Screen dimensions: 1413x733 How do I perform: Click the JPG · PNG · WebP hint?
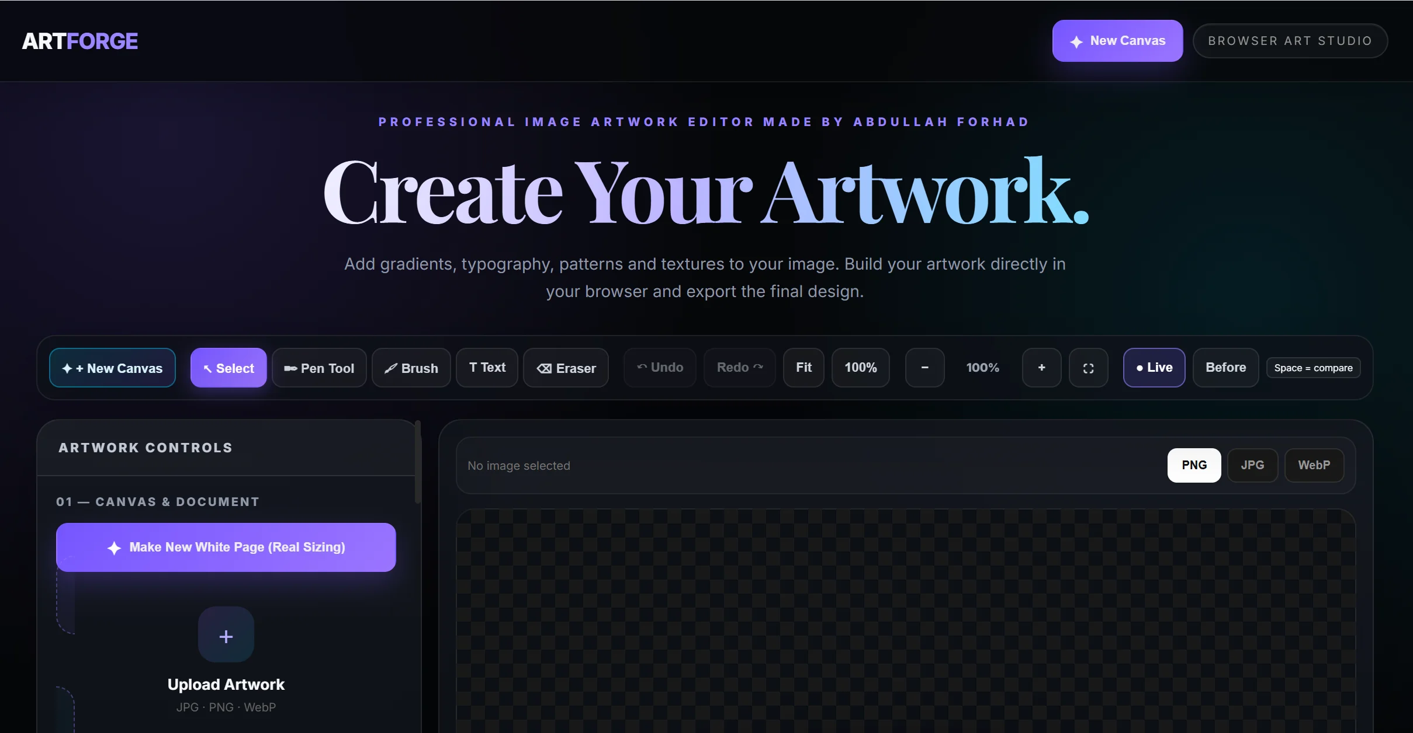pos(226,707)
